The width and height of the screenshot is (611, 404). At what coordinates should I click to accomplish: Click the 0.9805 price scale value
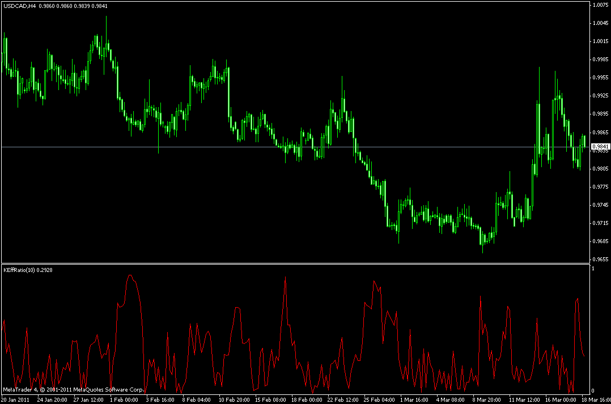click(600, 169)
